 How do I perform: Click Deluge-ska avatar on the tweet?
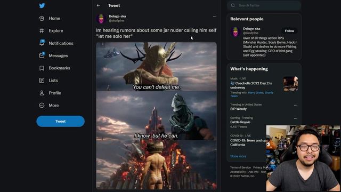[x=101, y=19]
